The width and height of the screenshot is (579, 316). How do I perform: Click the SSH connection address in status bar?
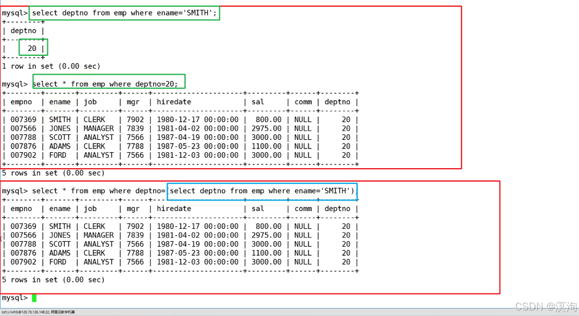(x=38, y=312)
